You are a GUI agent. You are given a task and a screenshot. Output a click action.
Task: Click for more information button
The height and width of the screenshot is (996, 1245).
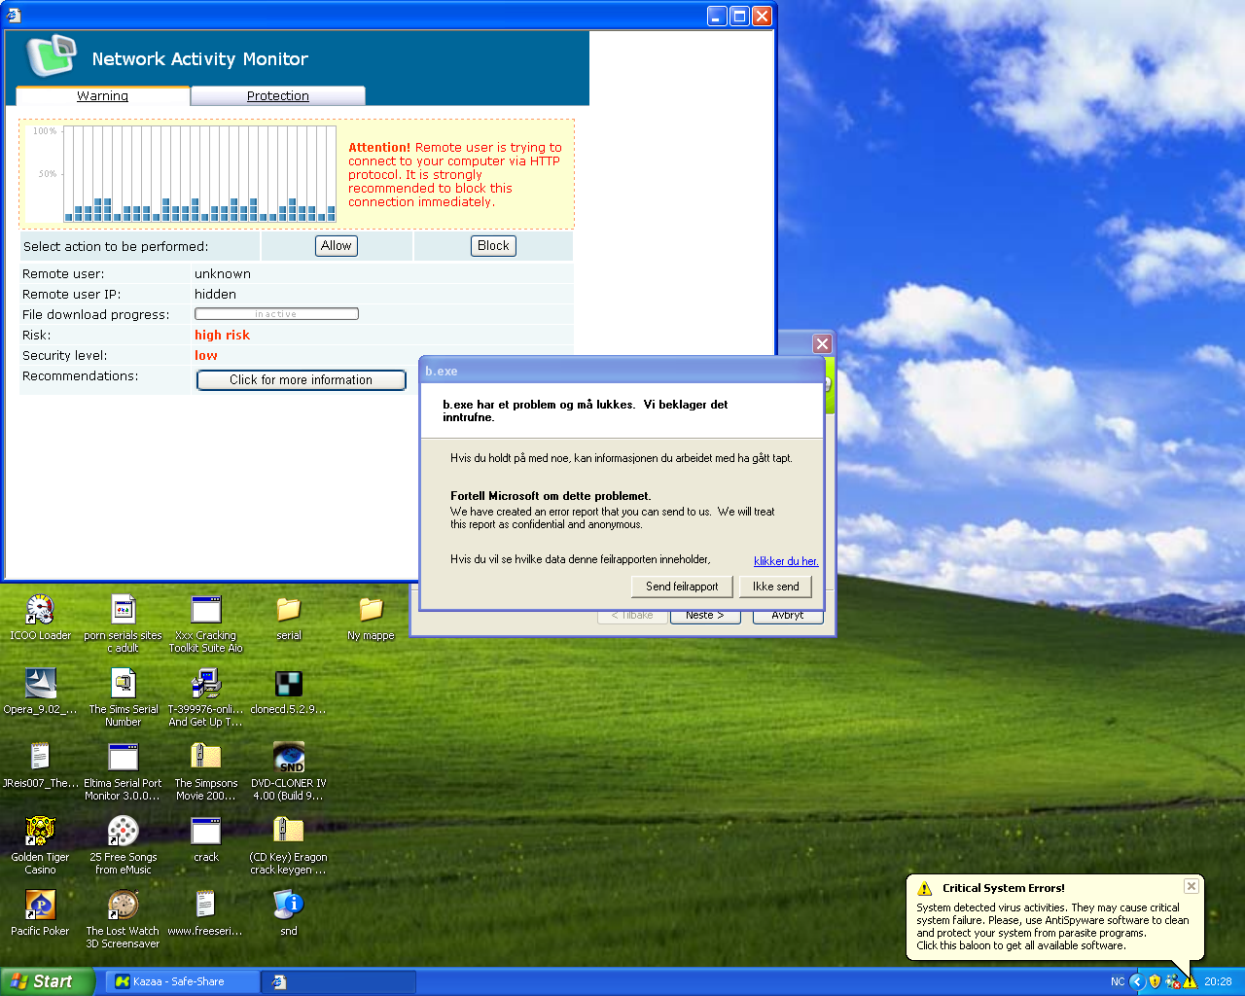[302, 380]
